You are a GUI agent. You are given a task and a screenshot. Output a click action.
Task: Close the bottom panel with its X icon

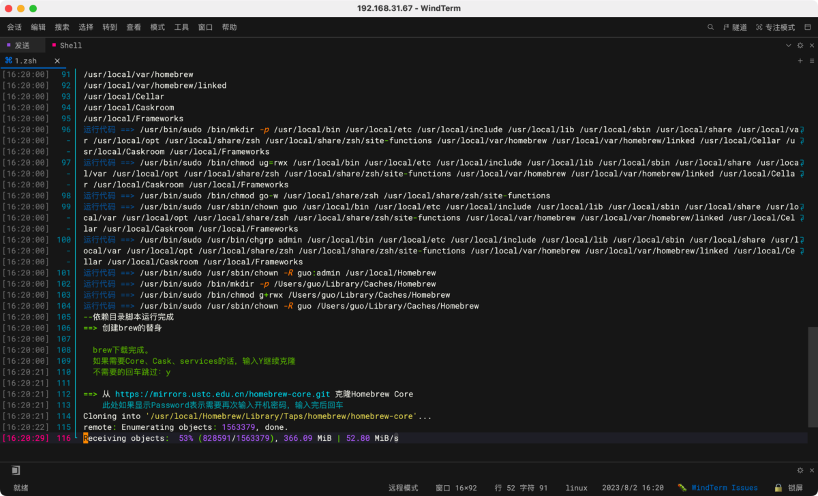click(811, 470)
